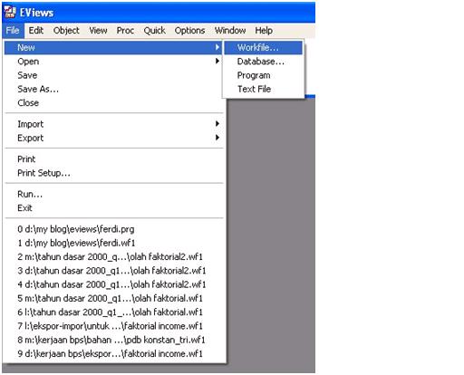Open the Object menu
The height and width of the screenshot is (375, 464).
pyautogui.click(x=66, y=31)
